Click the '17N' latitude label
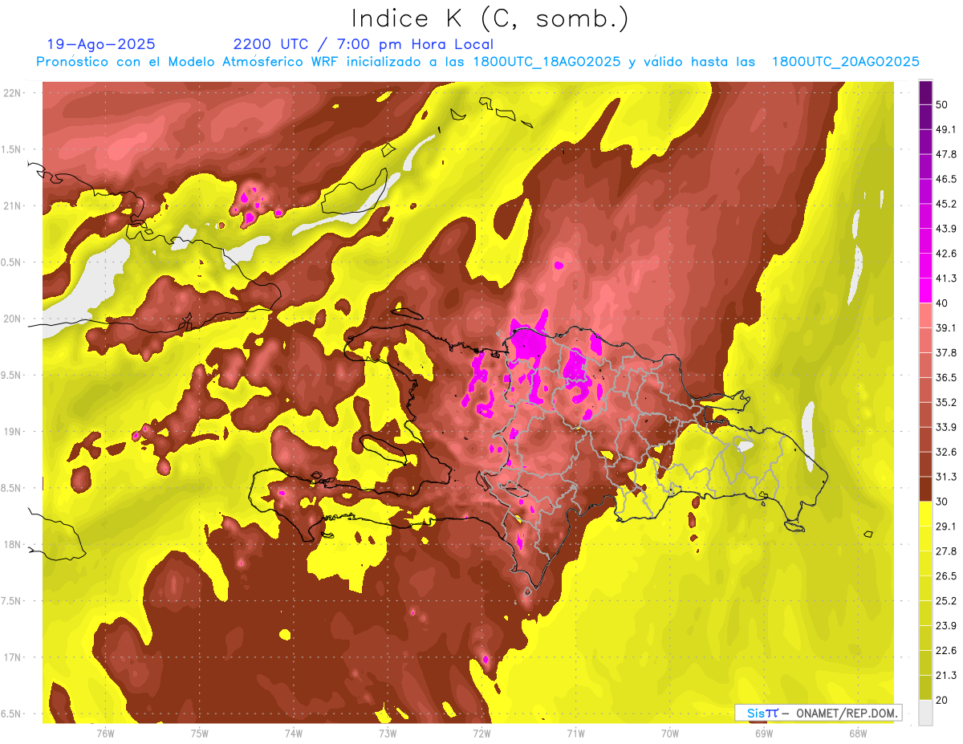This screenshot has width=963, height=744. point(12,657)
